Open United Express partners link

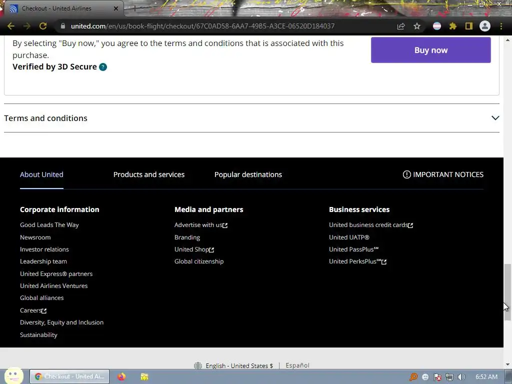(56, 274)
